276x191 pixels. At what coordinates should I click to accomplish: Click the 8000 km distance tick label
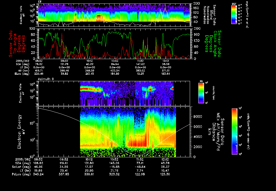coord(198,117)
